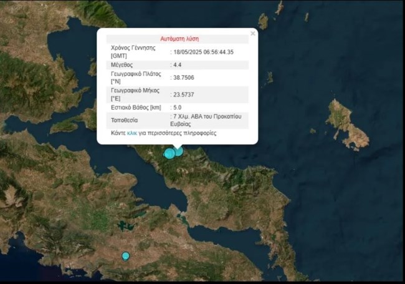Click the red "Αυτόματη λύση" heading

coord(179,38)
